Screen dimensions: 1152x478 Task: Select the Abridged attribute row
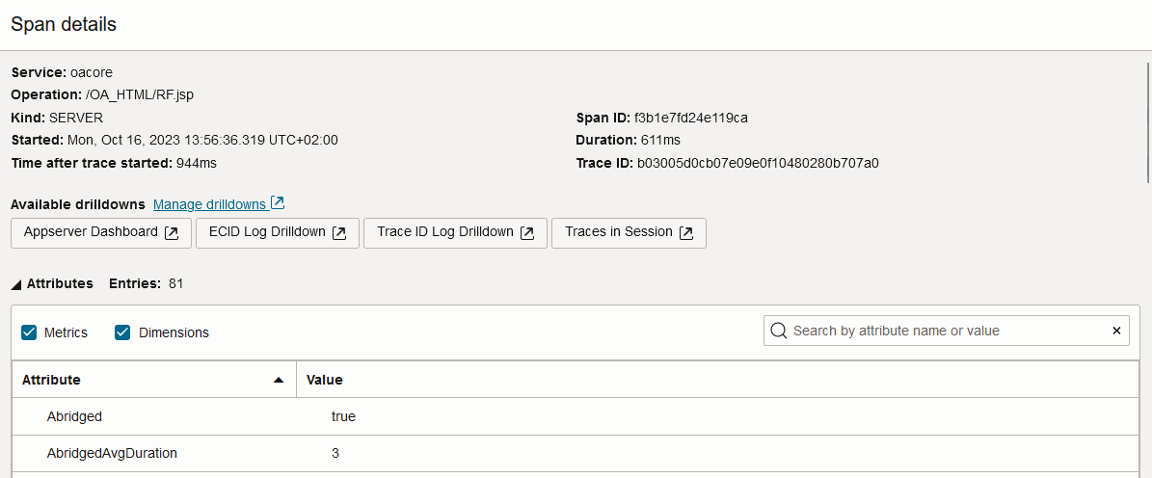click(74, 416)
